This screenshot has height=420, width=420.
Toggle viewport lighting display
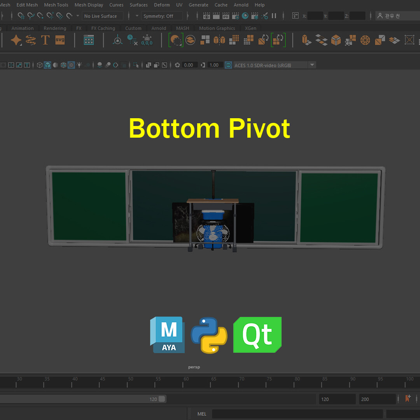(79, 65)
